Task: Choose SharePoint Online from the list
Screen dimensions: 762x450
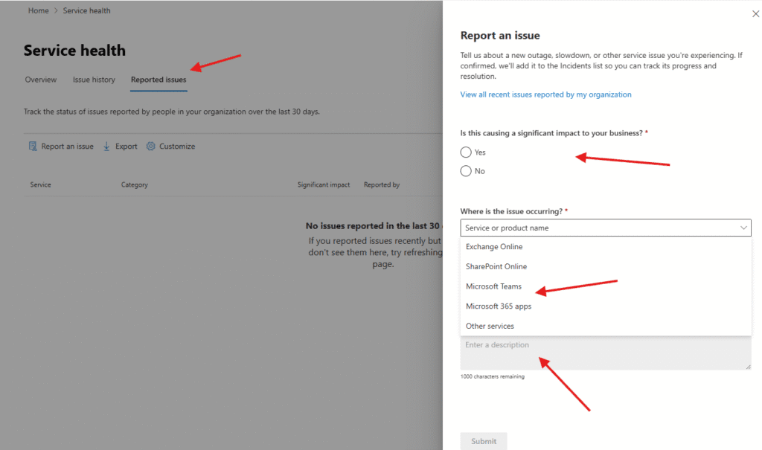Action: pos(496,266)
